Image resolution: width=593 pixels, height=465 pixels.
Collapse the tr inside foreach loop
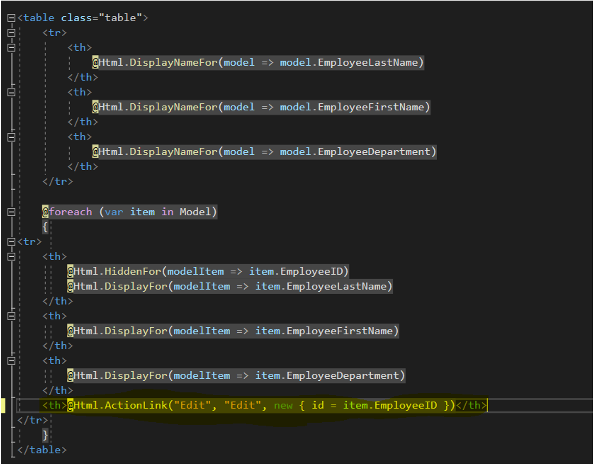(11, 242)
